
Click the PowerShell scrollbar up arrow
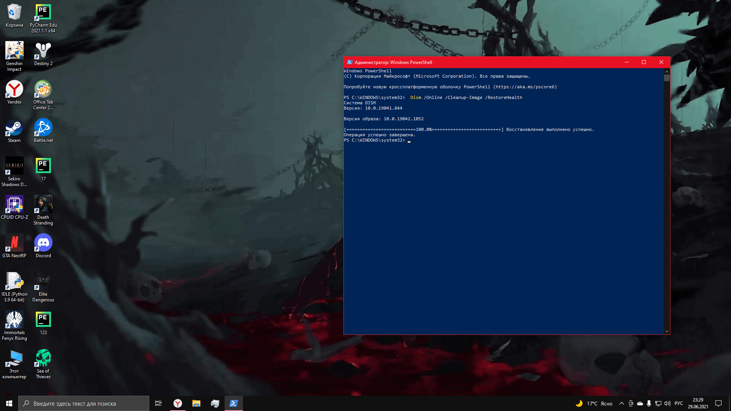pos(667,71)
